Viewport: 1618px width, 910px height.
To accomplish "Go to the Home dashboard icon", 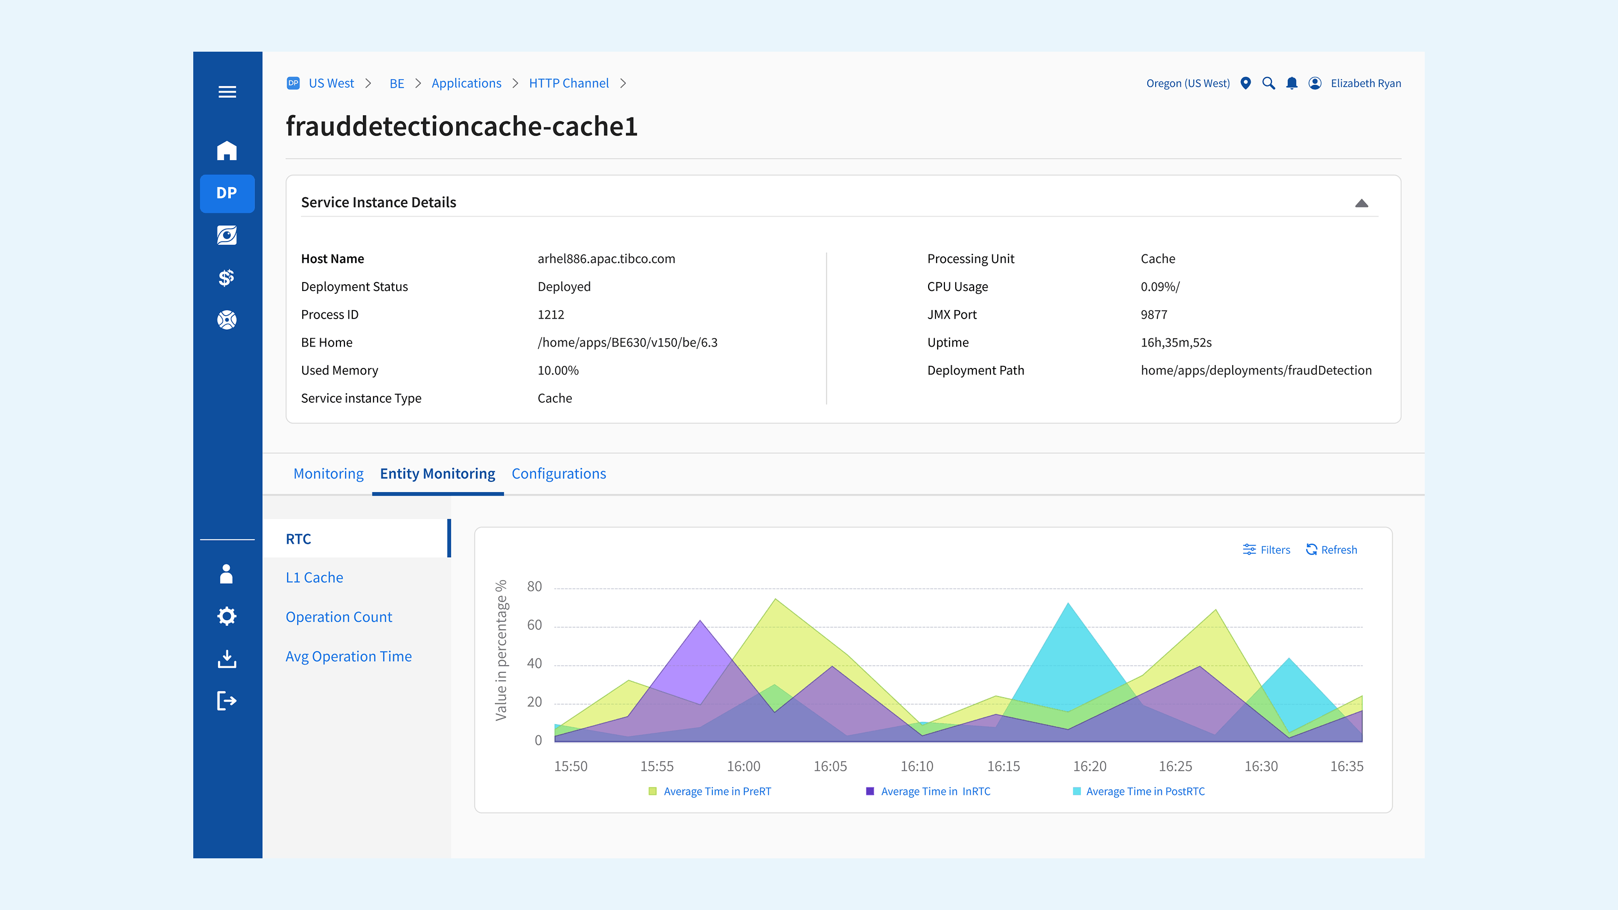I will click(x=227, y=151).
